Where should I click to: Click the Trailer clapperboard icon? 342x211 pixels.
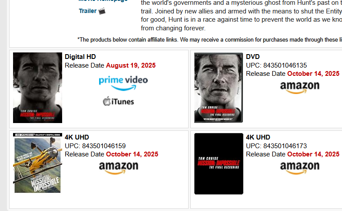pyautogui.click(x=102, y=11)
